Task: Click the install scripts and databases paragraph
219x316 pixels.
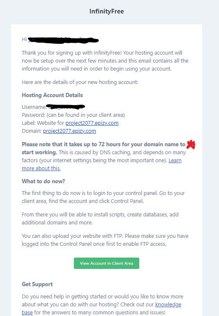Action: (x=100, y=219)
